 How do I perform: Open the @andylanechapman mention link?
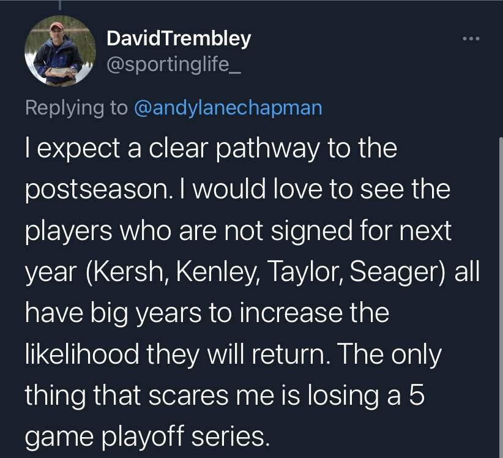point(228,107)
